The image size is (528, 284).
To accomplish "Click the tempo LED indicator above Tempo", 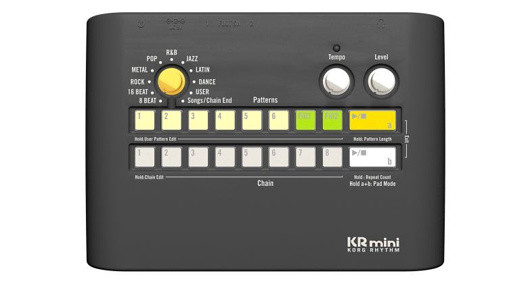I will point(336,48).
